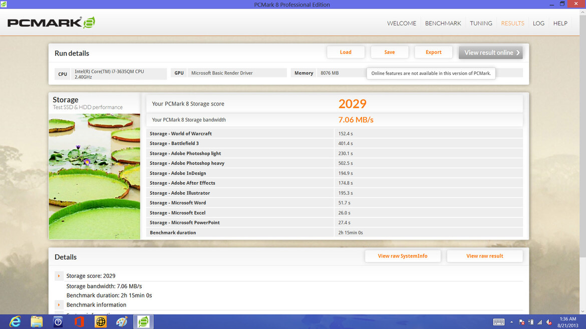Click the scrollbar down arrow
Image resolution: width=586 pixels, height=329 pixels.
[582, 311]
